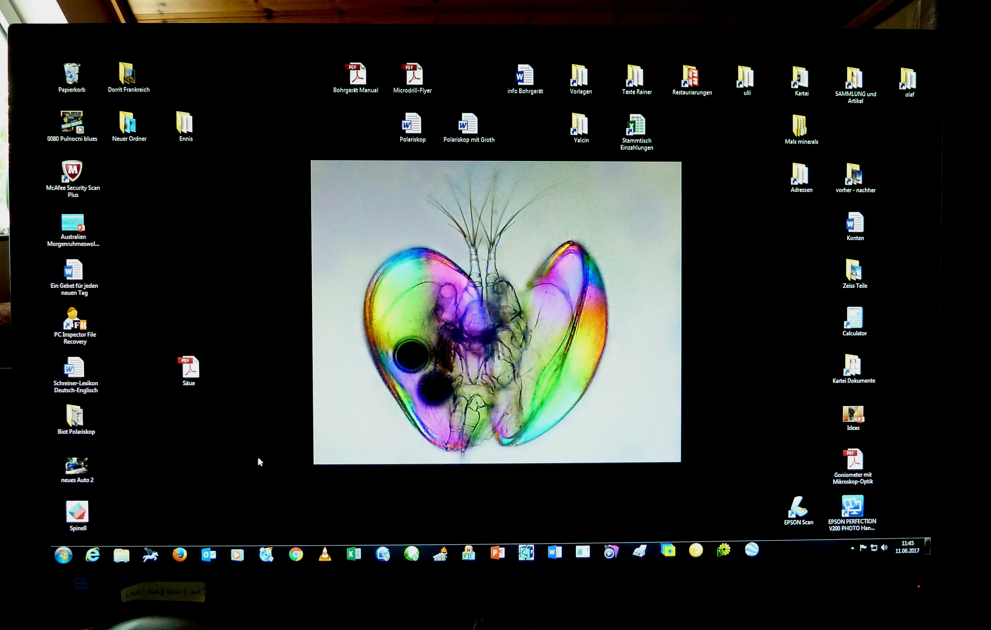This screenshot has height=630, width=991.
Task: Open the clock showing 11:45
Action: point(907,547)
